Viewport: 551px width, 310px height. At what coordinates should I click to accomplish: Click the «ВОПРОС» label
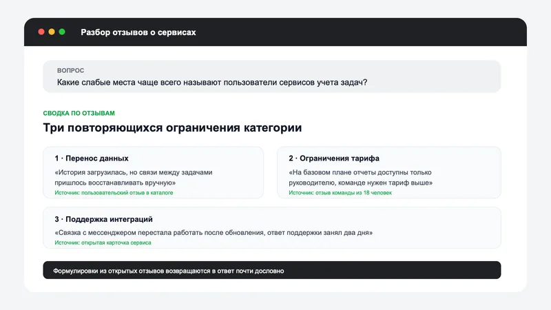(x=71, y=70)
